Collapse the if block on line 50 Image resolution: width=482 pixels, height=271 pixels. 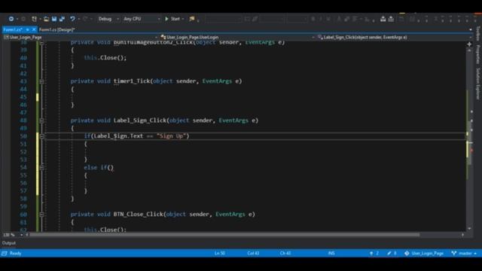pyautogui.click(x=42, y=136)
